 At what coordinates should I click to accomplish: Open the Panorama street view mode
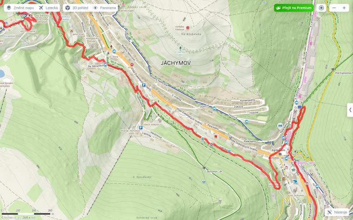tap(105, 8)
